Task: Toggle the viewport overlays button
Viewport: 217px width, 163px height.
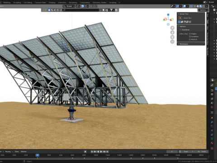Action: pyautogui.click(x=184, y=6)
